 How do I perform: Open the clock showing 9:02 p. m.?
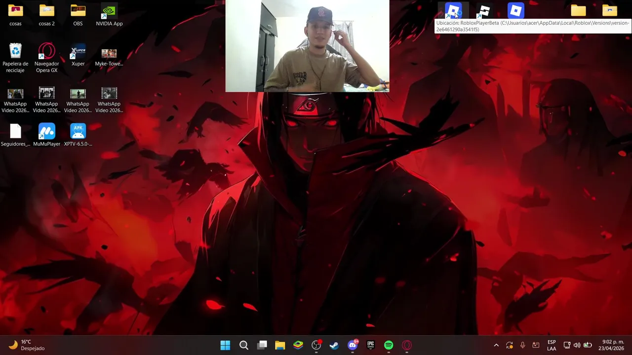tap(611, 345)
